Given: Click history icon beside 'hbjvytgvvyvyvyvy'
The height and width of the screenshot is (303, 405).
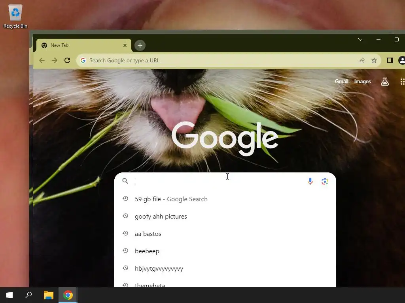Looking at the screenshot, I should [125, 268].
